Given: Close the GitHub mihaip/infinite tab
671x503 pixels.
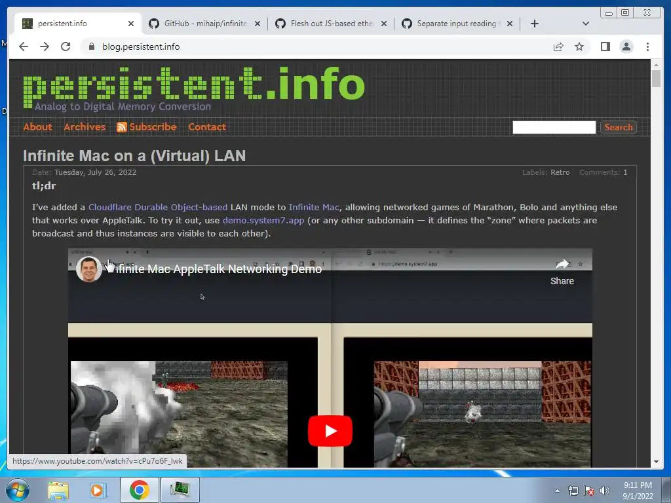Looking at the screenshot, I should 257,24.
